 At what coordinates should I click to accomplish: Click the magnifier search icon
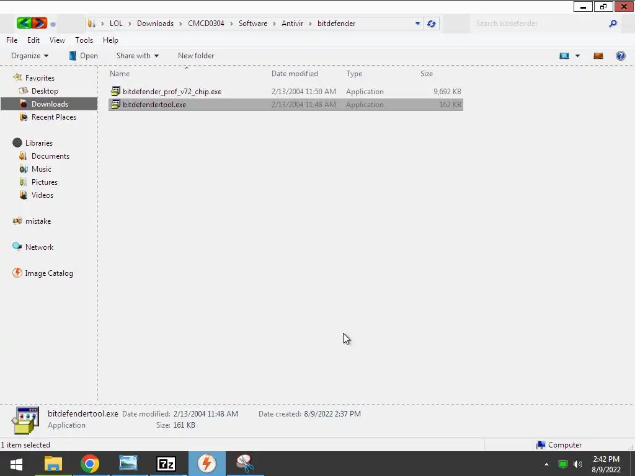[613, 24]
